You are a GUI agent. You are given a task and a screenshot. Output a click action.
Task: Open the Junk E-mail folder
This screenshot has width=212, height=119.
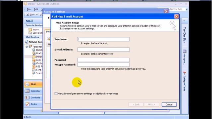pos(37,60)
